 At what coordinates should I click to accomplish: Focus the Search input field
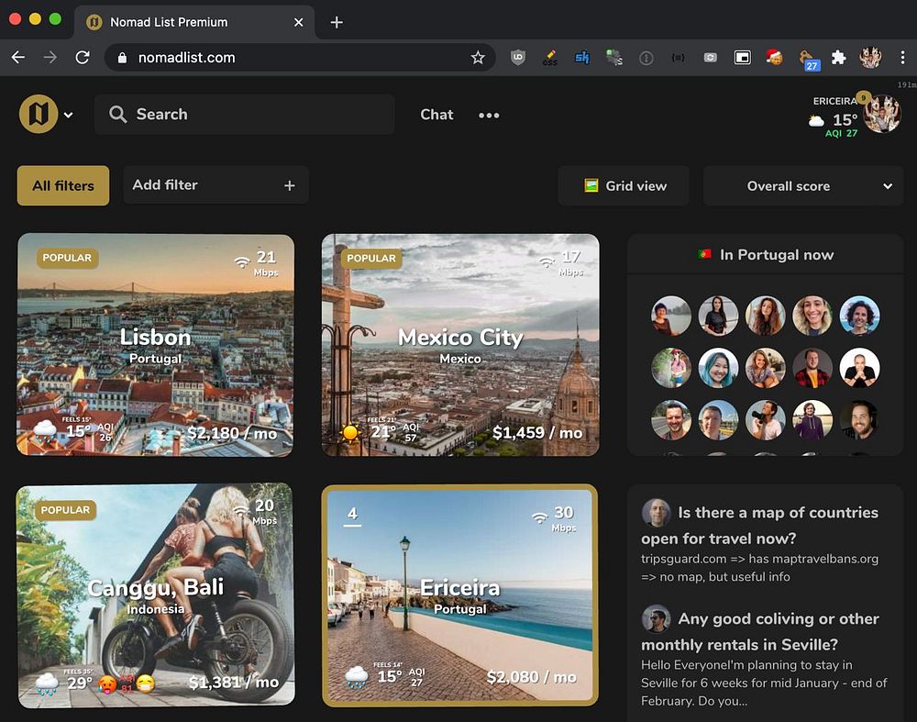245,114
